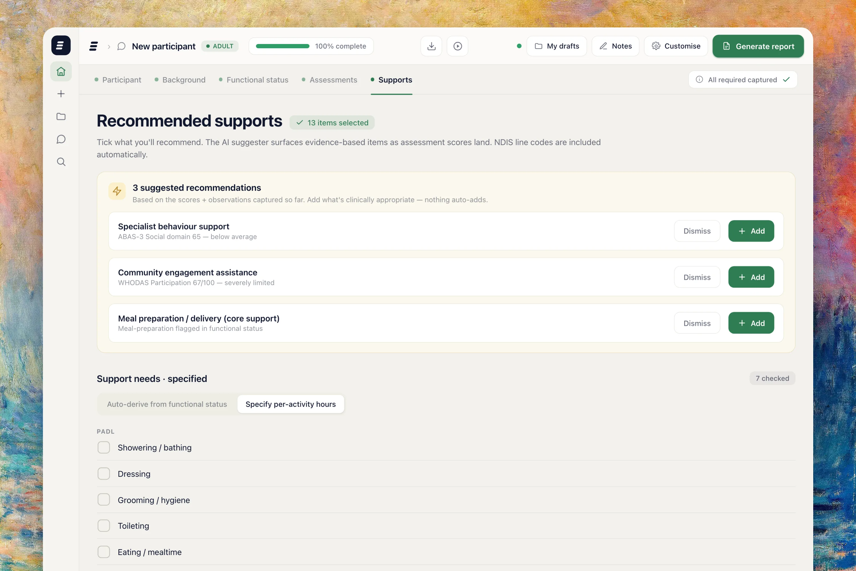Click the Recommended supports heading
The height and width of the screenshot is (571, 856).
tap(189, 121)
